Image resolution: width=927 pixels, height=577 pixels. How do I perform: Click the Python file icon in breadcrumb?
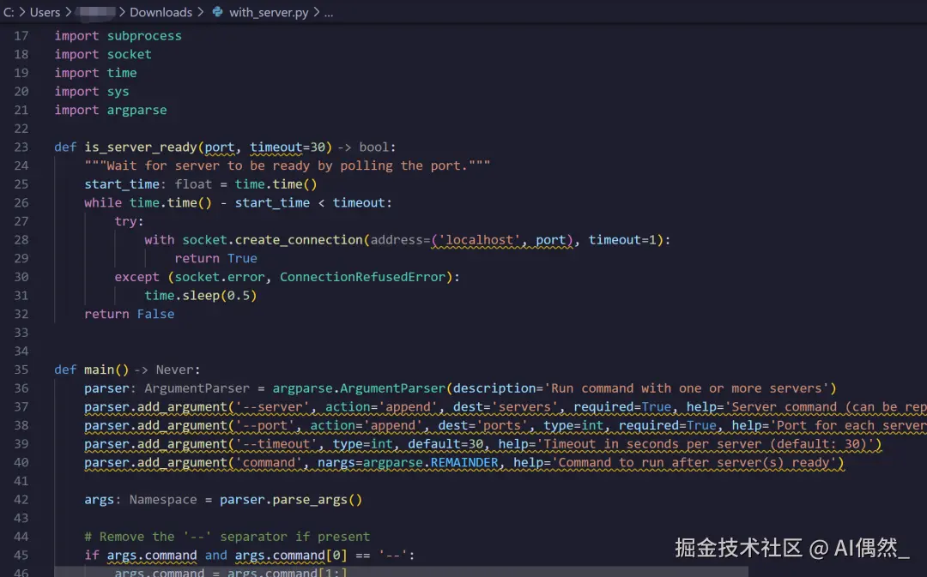point(217,12)
